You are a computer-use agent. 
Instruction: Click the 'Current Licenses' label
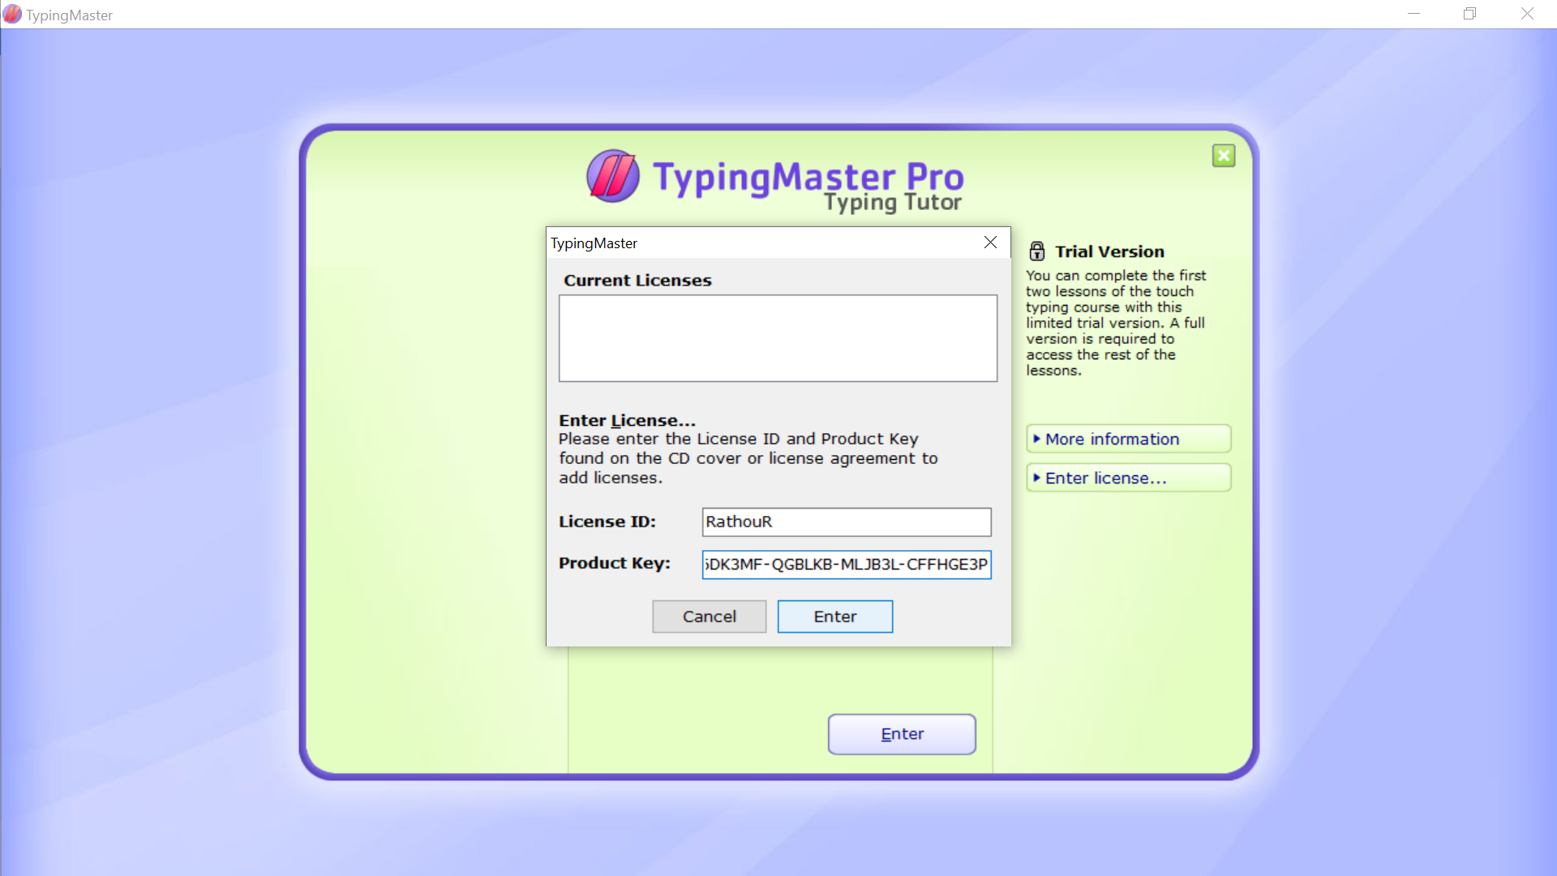pos(637,281)
